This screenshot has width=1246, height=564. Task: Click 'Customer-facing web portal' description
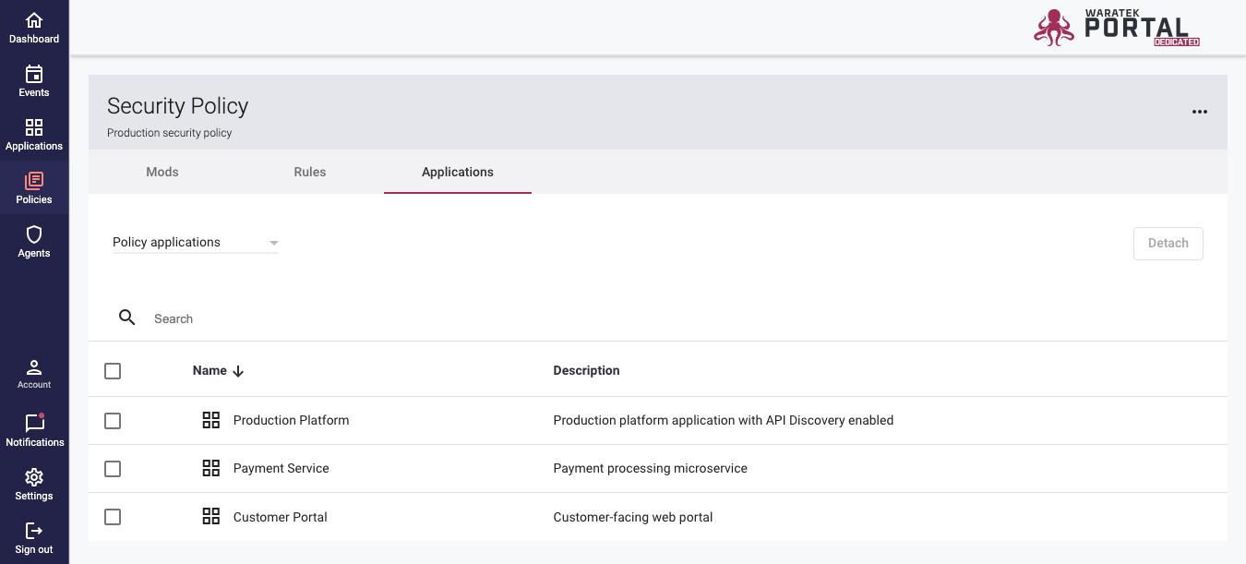[x=633, y=517]
